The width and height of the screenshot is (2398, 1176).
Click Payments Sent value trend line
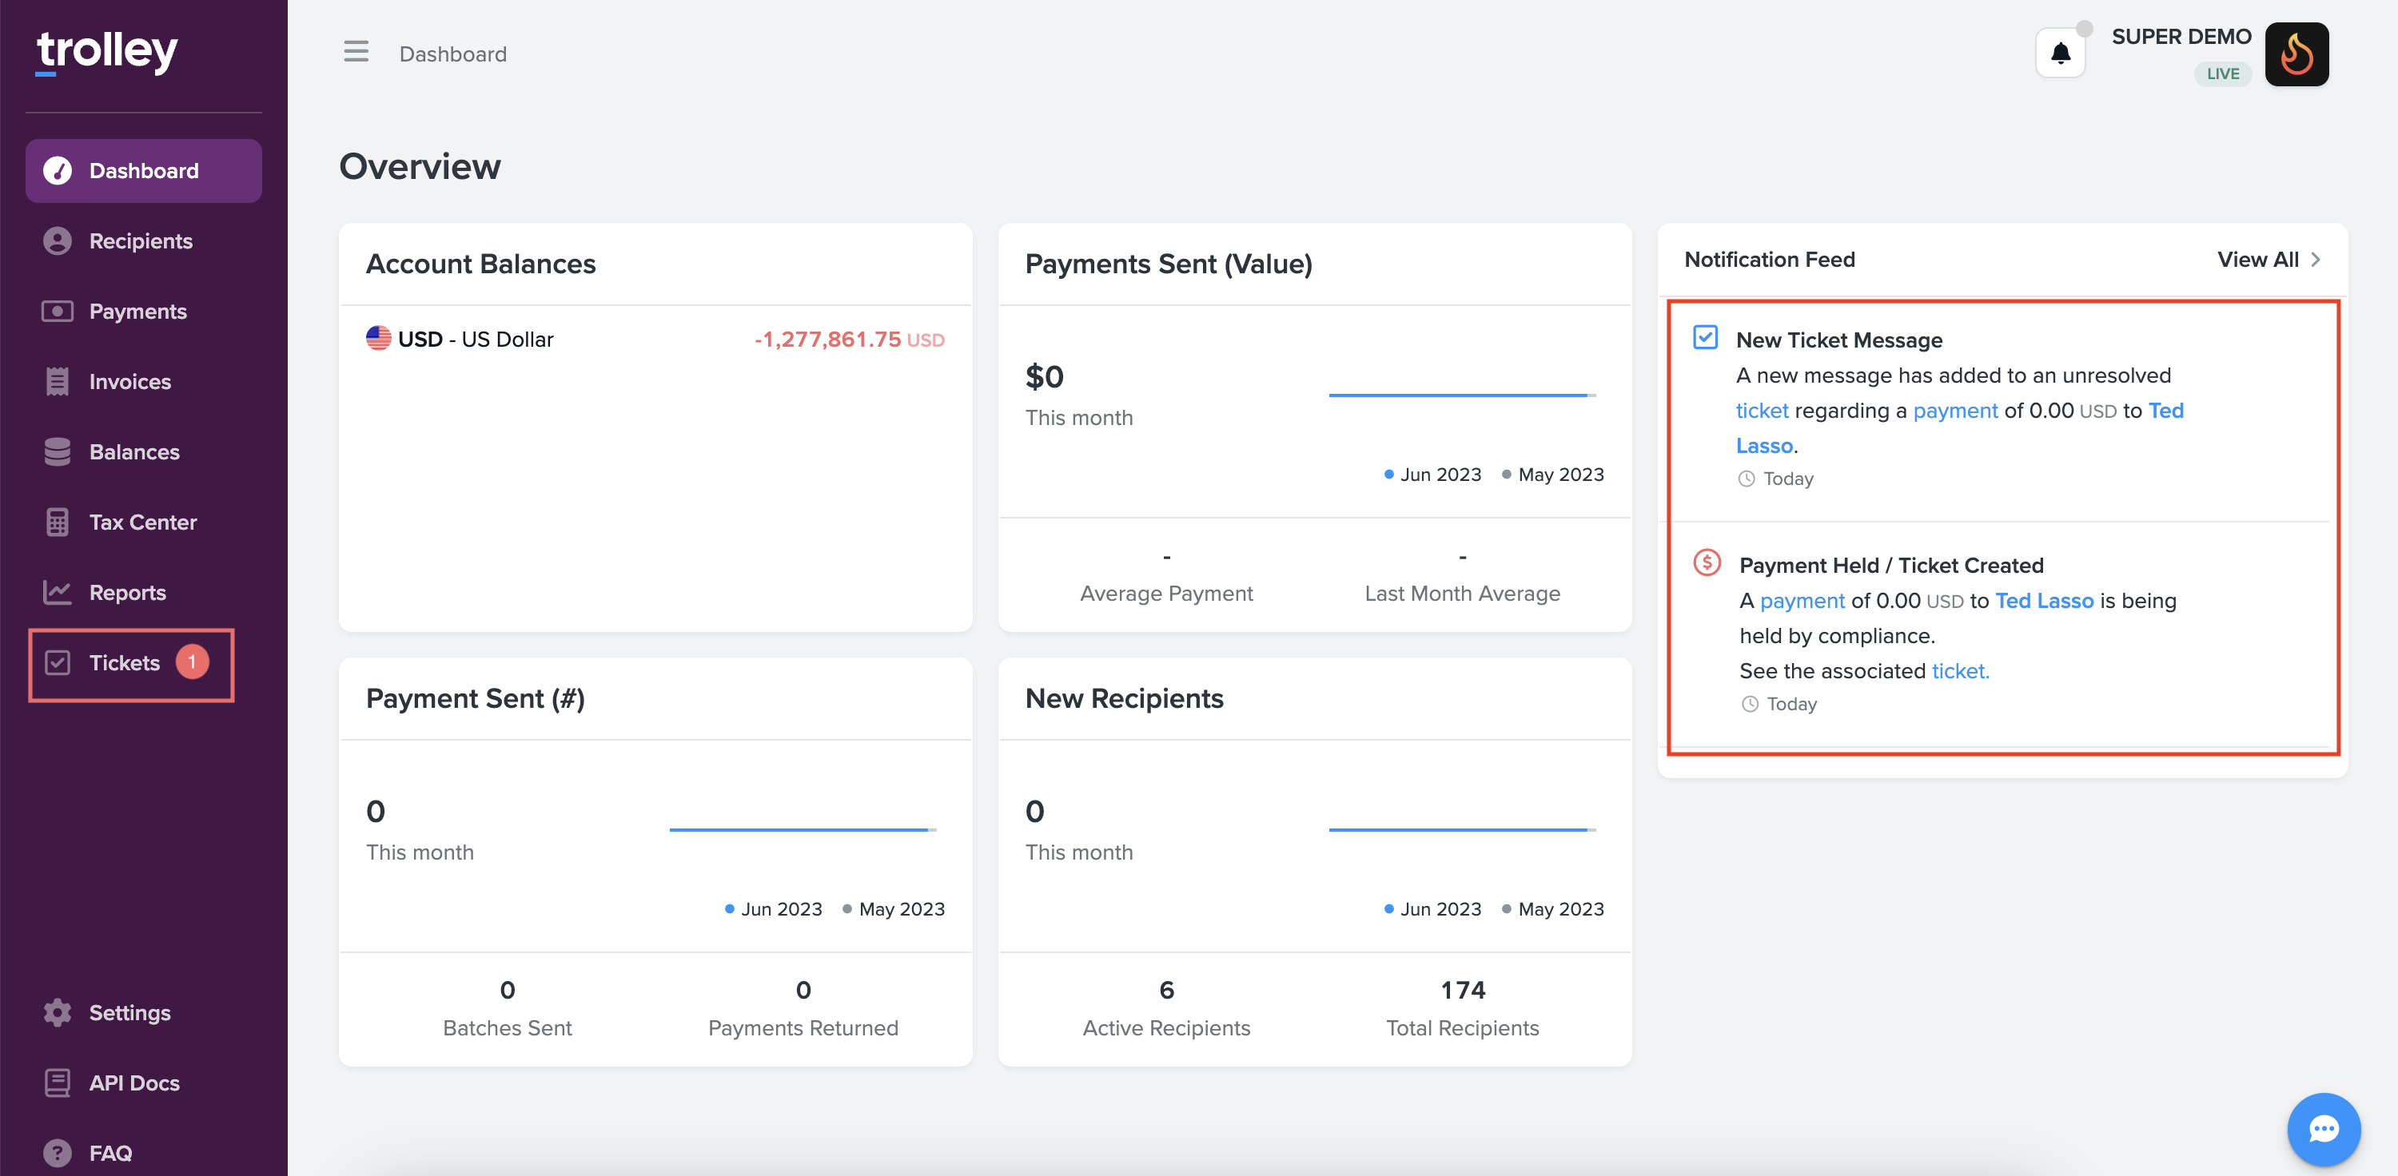1460,395
